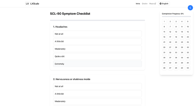Select "Extremely" for Headaches
Viewport: 195px width, 106px height.
pos(97,64)
